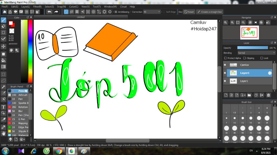Screen dimensions: 277x155
Task: Select the Eyedropper tool
Action: click(3, 127)
